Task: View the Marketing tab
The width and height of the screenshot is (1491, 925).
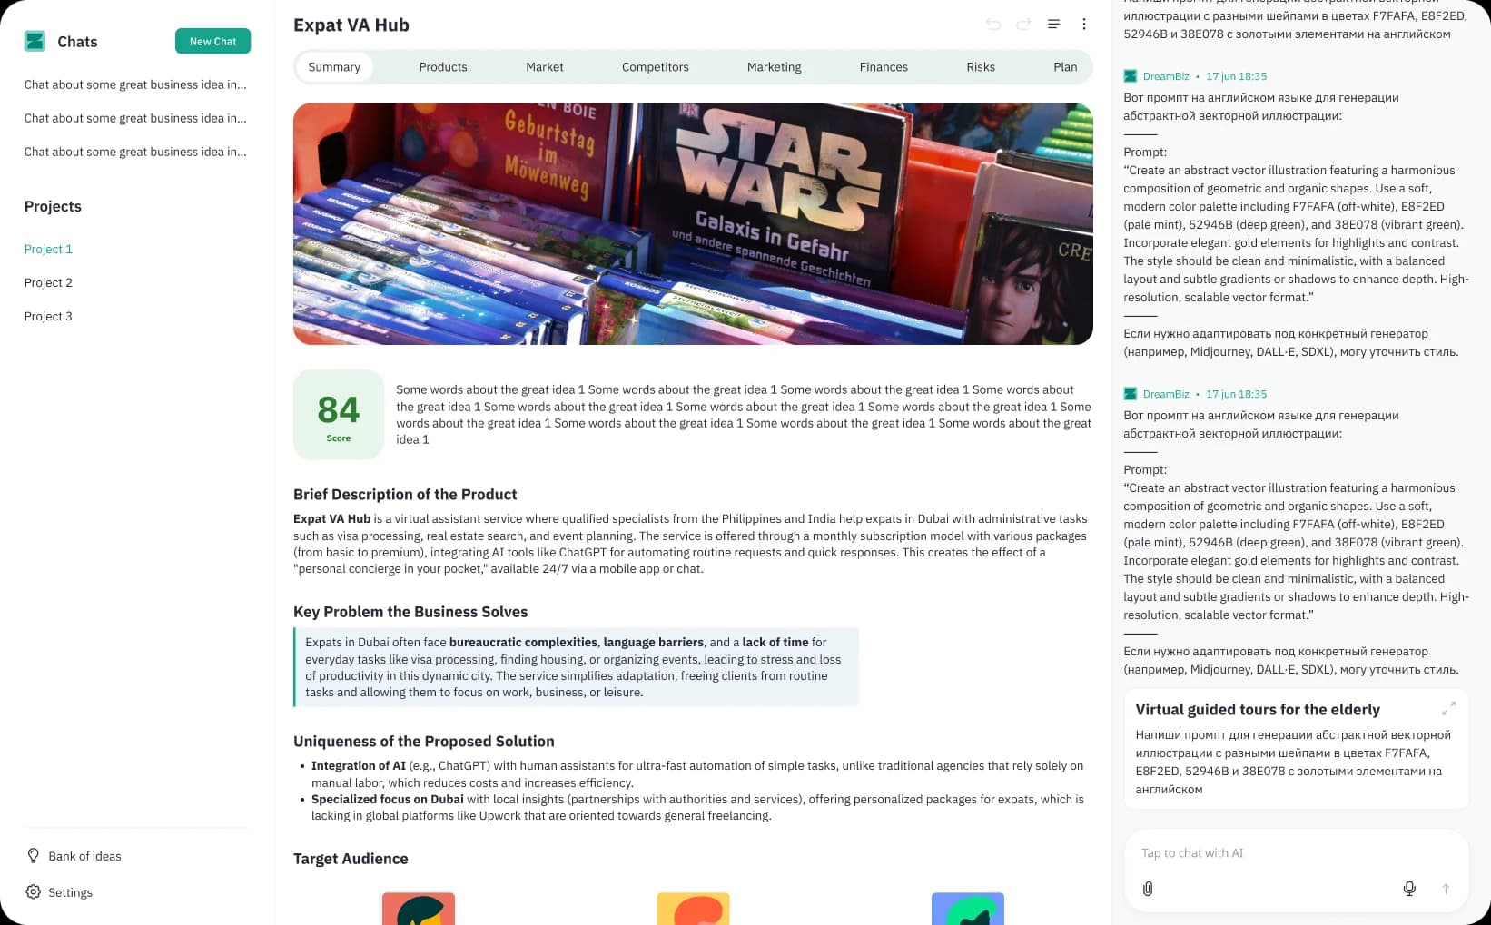Action: pyautogui.click(x=775, y=67)
